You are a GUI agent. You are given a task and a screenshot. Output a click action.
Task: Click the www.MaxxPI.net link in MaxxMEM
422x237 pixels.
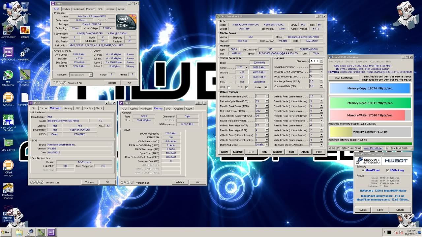coord(373,148)
